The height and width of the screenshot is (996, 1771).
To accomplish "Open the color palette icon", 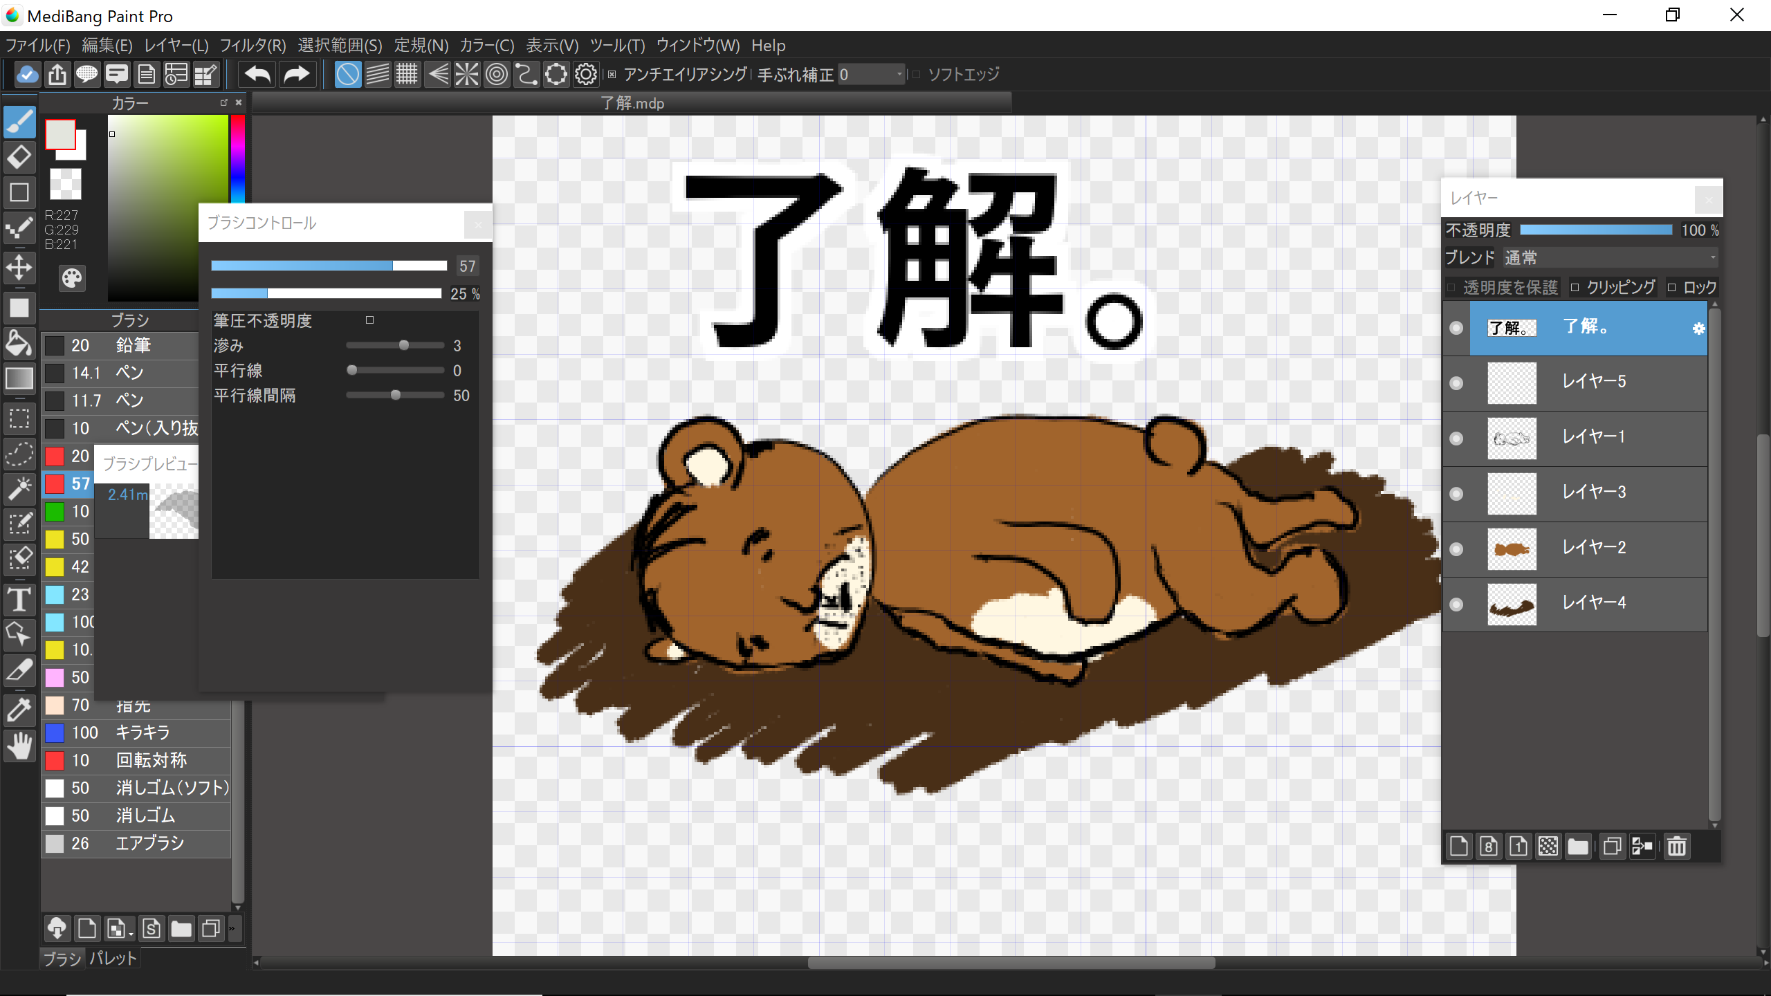I will (x=71, y=278).
